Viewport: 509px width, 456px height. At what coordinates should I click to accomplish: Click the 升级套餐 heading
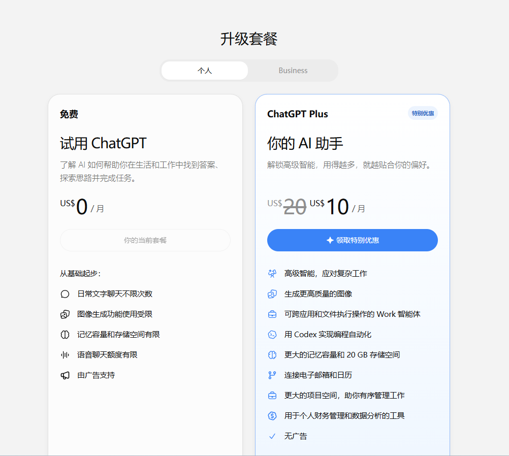[x=249, y=39]
